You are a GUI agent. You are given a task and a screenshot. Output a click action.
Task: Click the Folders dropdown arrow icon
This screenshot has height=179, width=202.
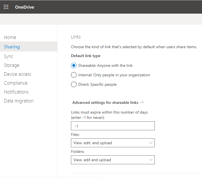(x=151, y=160)
